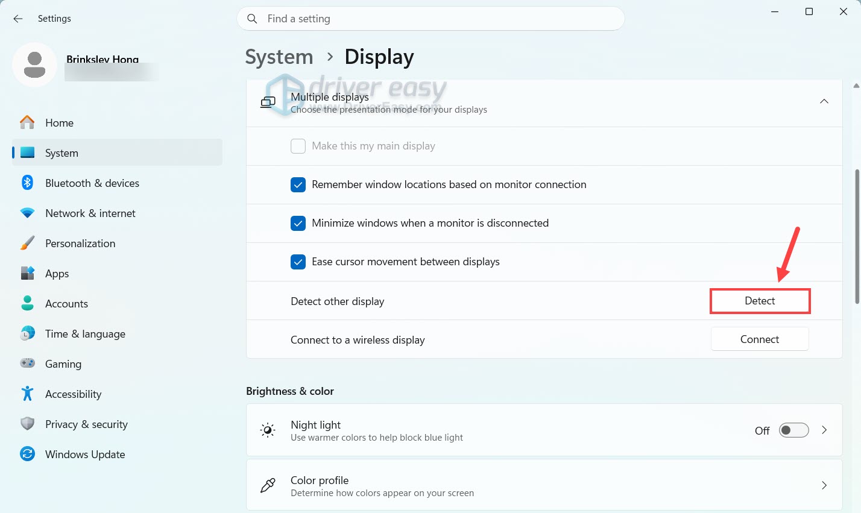Click the user profile avatar
Image resolution: width=861 pixels, height=513 pixels.
35,65
